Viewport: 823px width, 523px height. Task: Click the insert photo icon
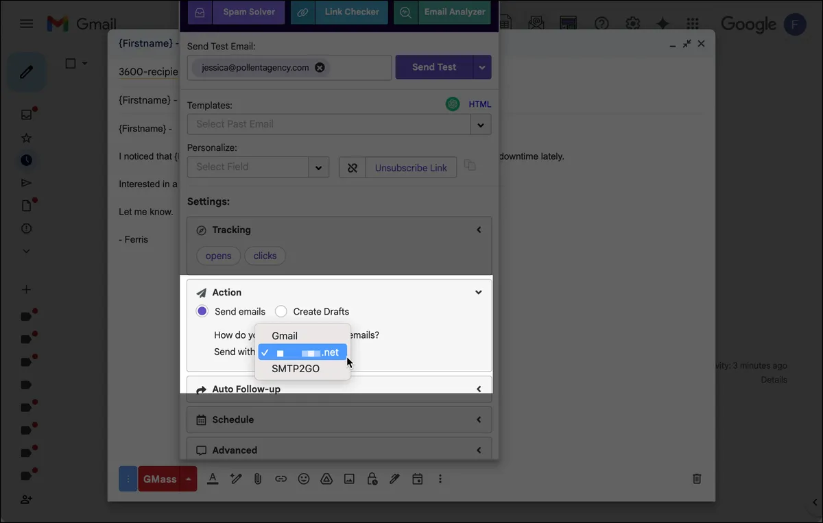pos(349,478)
